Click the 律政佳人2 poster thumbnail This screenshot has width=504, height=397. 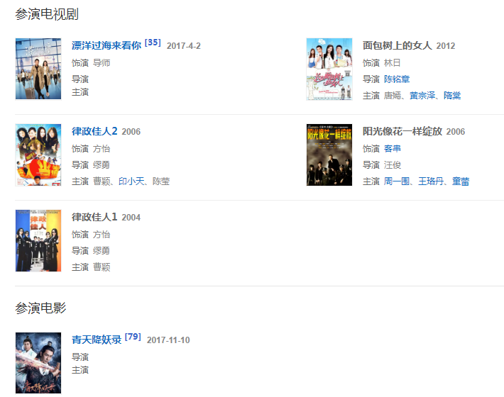coord(38,155)
